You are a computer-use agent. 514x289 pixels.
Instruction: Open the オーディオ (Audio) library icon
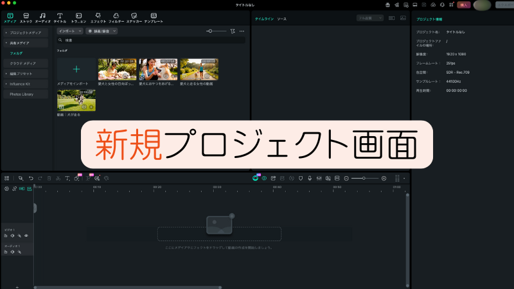[x=42, y=15]
